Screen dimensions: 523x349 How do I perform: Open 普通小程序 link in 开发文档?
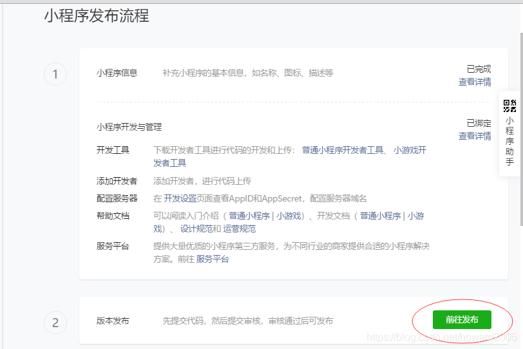click(380, 216)
